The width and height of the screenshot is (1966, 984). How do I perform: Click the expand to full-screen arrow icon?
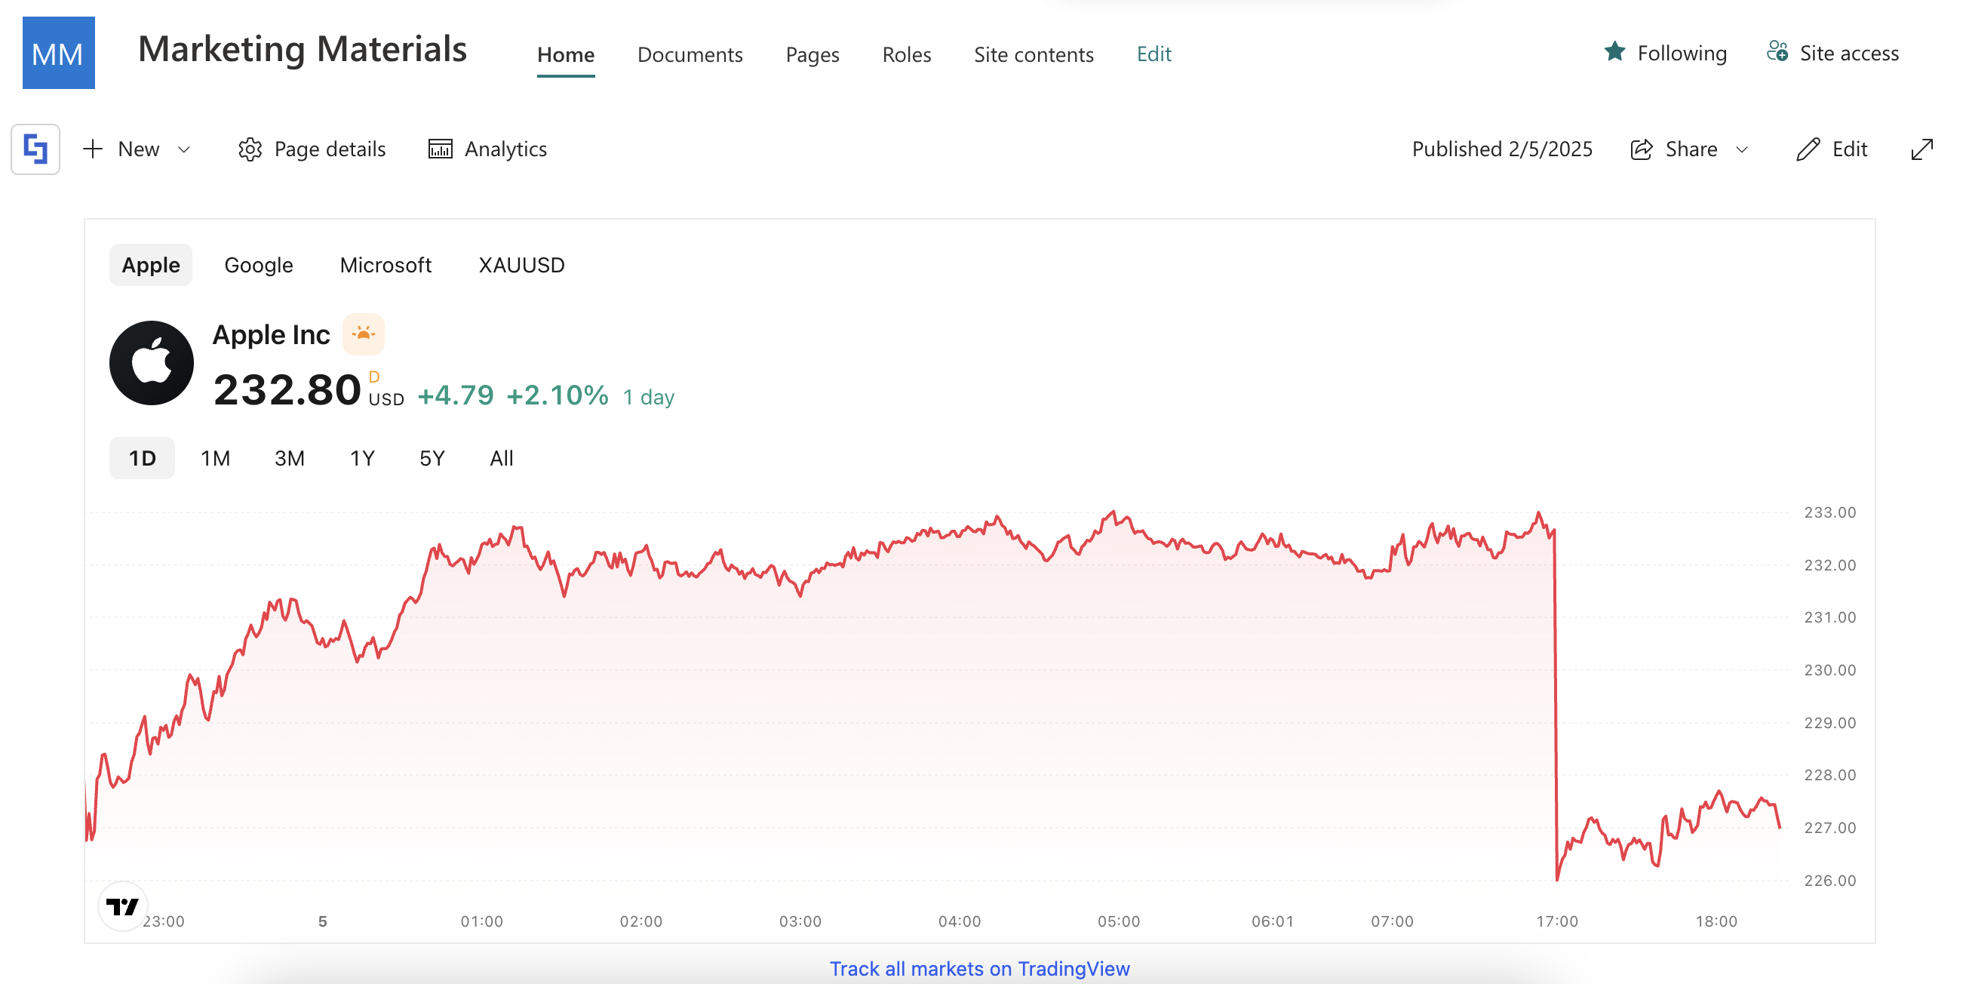(1921, 149)
